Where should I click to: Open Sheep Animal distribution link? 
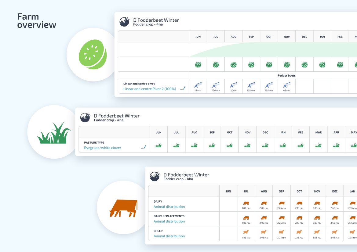(x=169, y=236)
